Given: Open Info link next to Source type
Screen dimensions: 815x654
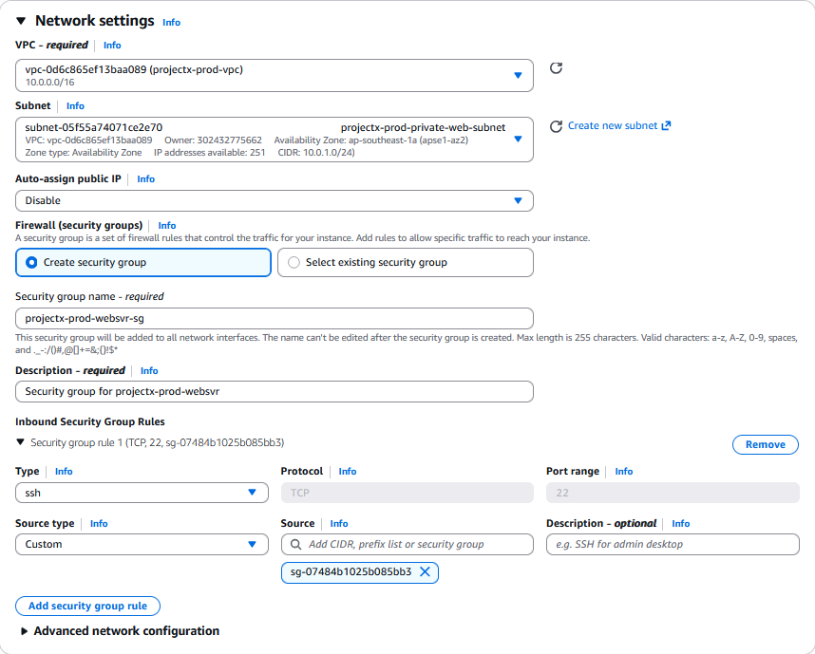Looking at the screenshot, I should point(99,524).
